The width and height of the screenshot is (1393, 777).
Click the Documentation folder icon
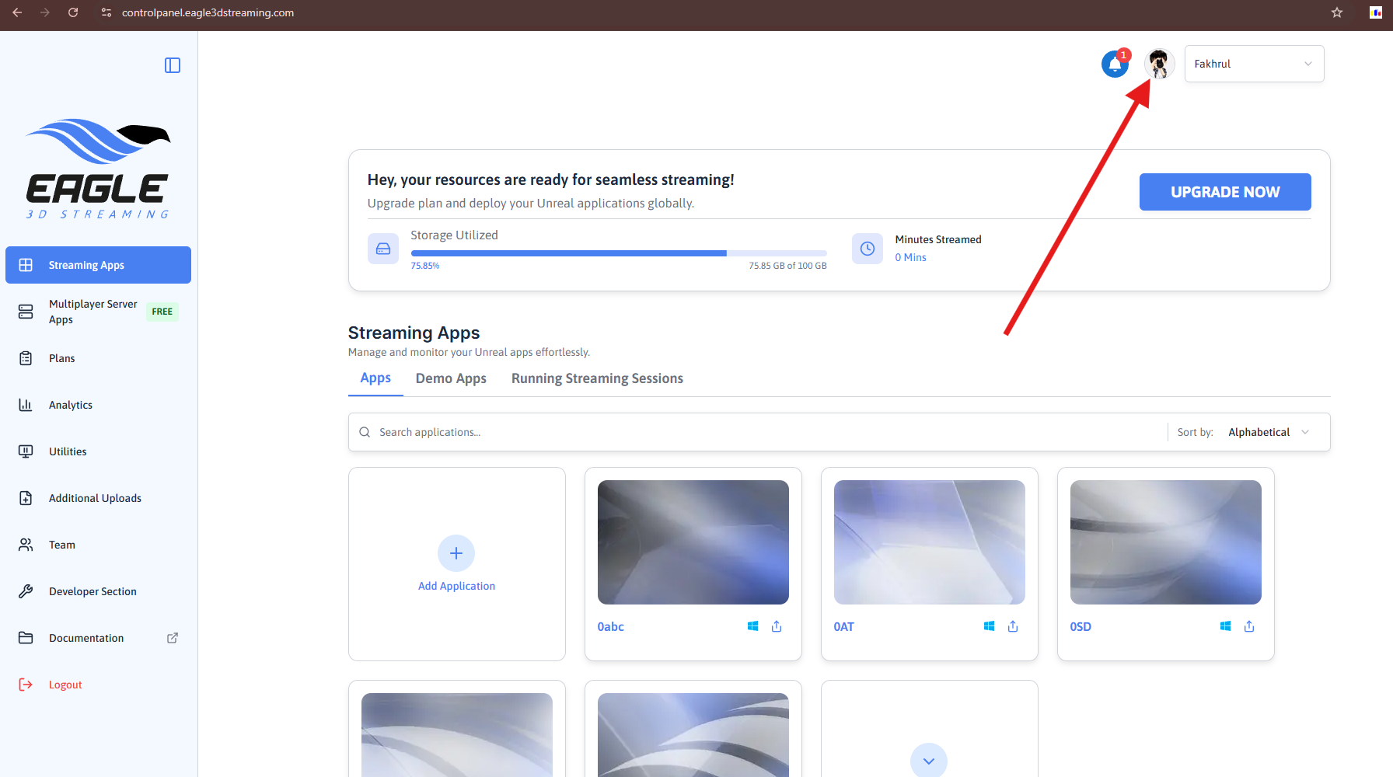point(26,638)
